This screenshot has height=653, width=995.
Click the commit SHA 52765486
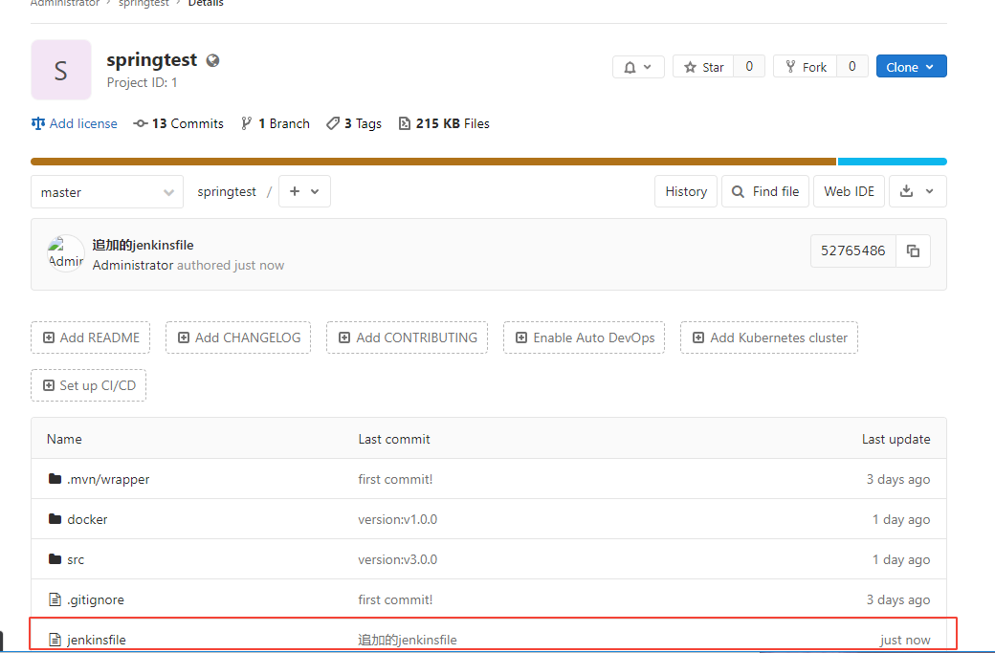coord(852,251)
